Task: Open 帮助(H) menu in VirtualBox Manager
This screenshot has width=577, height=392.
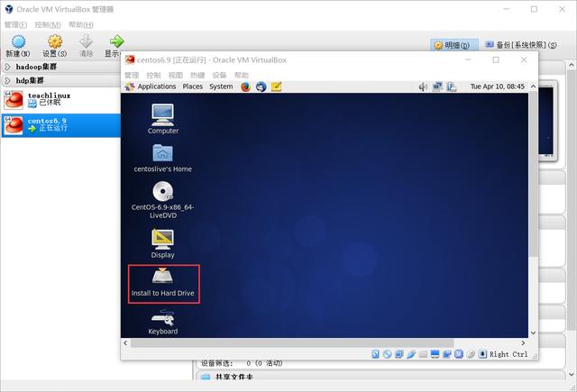Action: (81, 24)
